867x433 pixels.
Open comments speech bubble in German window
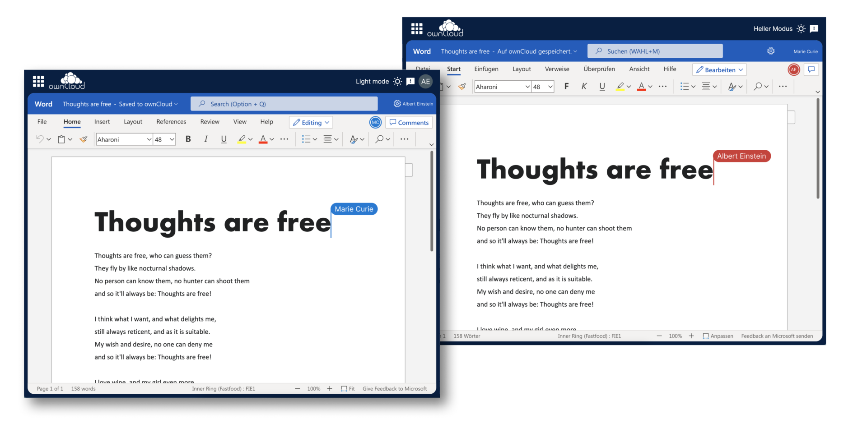pyautogui.click(x=811, y=69)
